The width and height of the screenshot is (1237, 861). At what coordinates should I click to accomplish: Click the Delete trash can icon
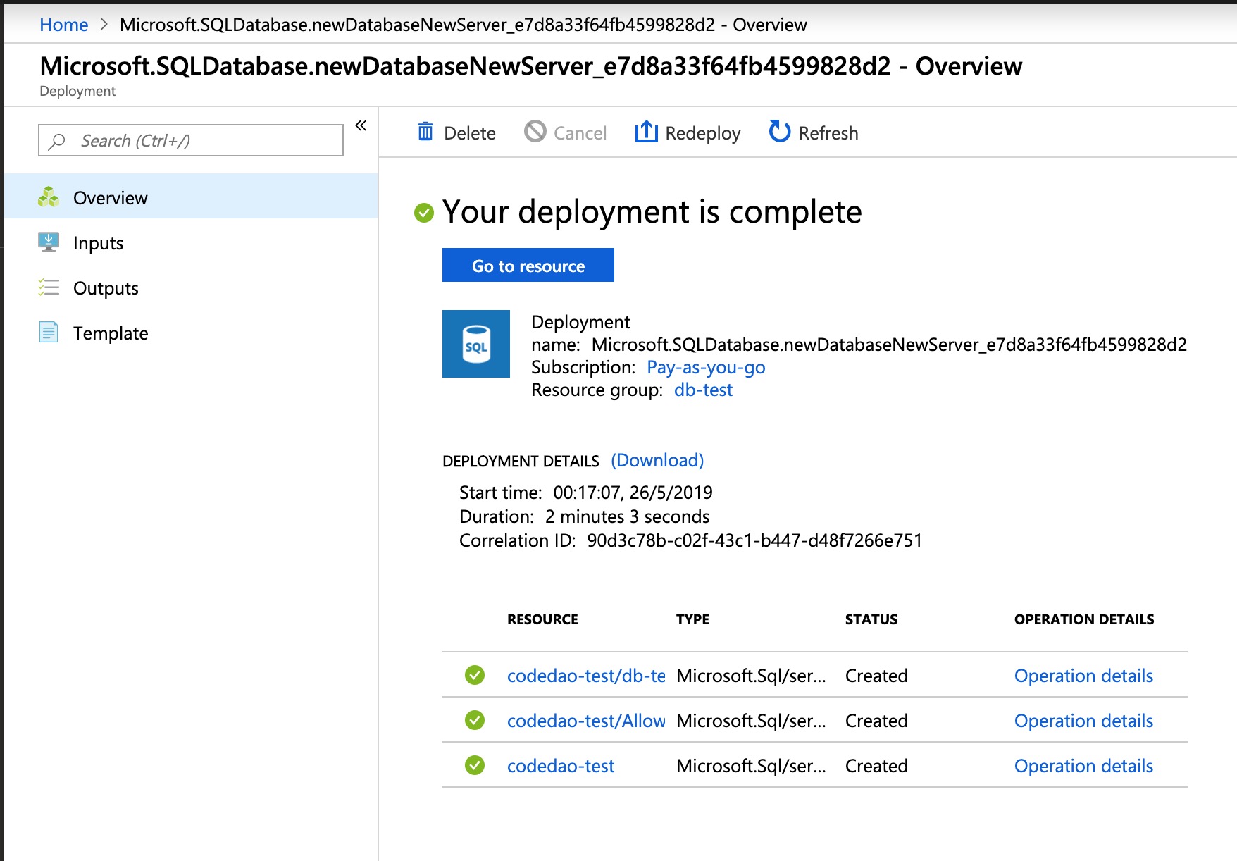[425, 132]
